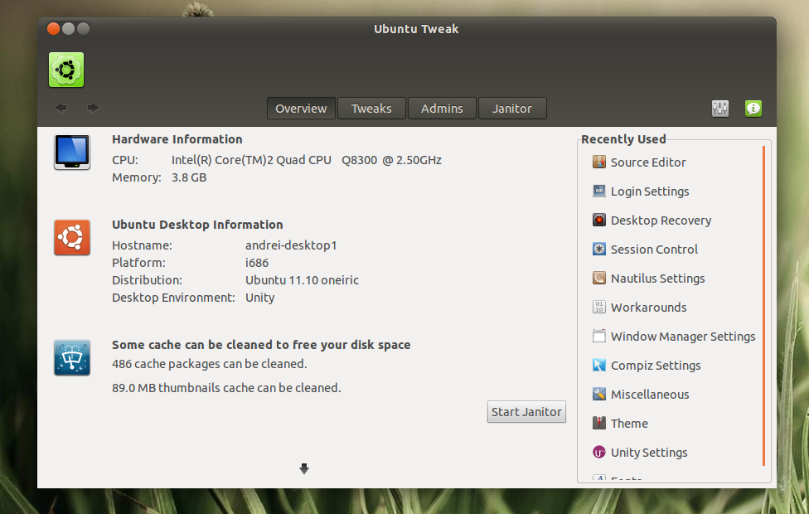Switch to the Janitor tab
The image size is (809, 514).
pos(511,109)
